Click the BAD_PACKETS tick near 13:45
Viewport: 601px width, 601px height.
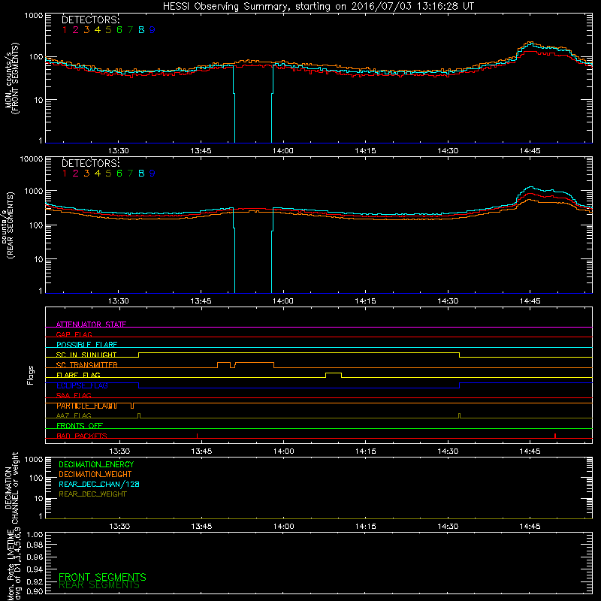[x=197, y=436]
